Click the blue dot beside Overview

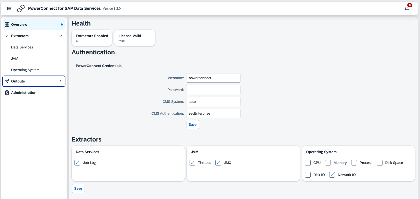pos(62,24)
